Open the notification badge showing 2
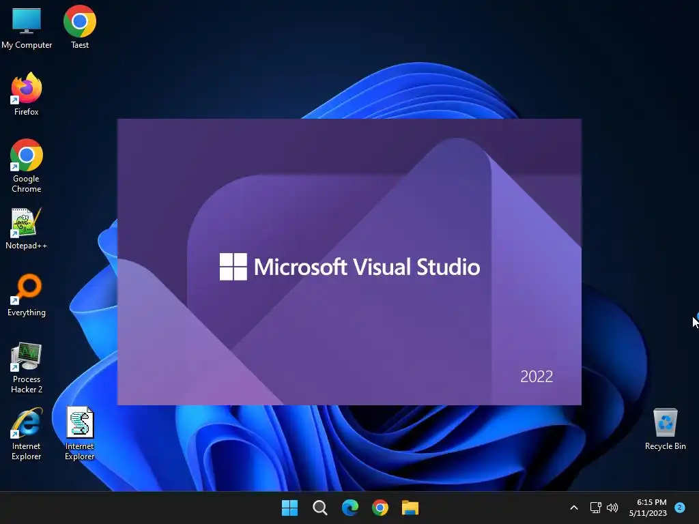The image size is (699, 524). coord(680,508)
